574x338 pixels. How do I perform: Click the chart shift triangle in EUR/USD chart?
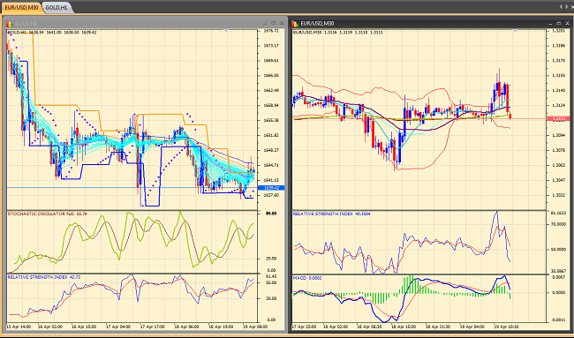tap(515, 31)
